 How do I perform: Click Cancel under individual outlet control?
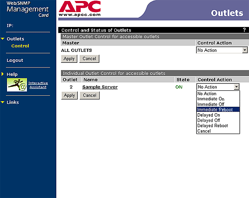(x=90, y=95)
